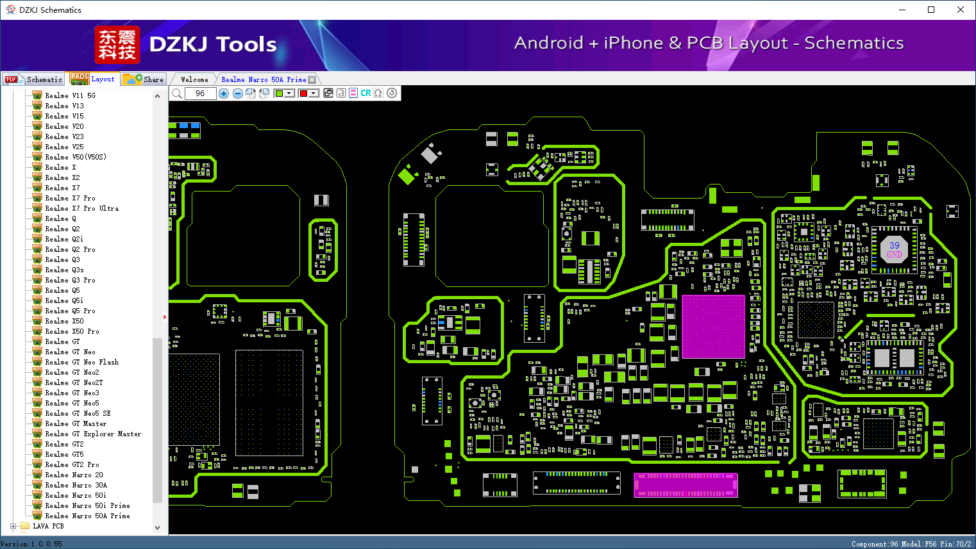Toggle the pink double-bar toolbar icon
This screenshot has width=976, height=549.
click(x=353, y=93)
